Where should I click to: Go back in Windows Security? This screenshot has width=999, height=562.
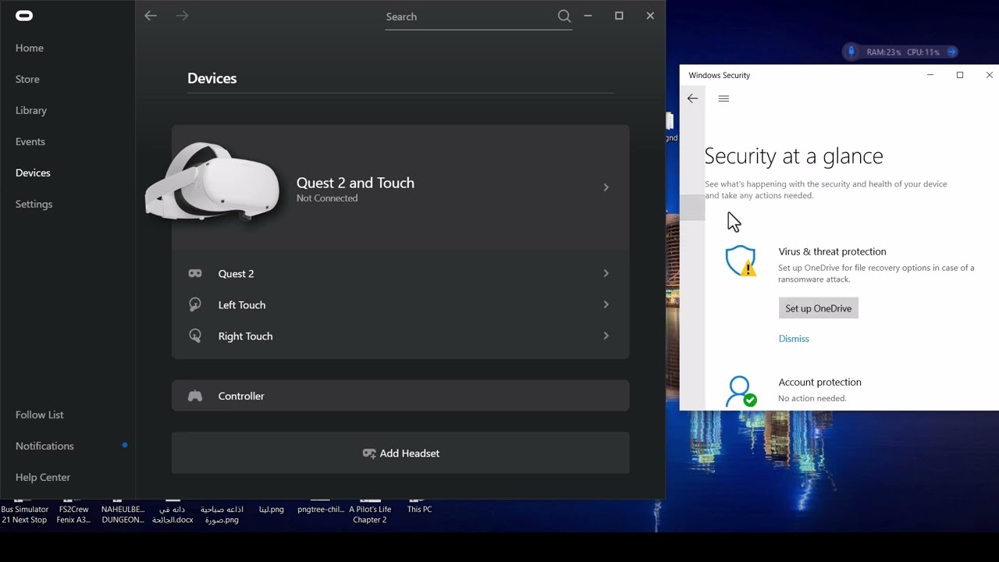click(692, 98)
